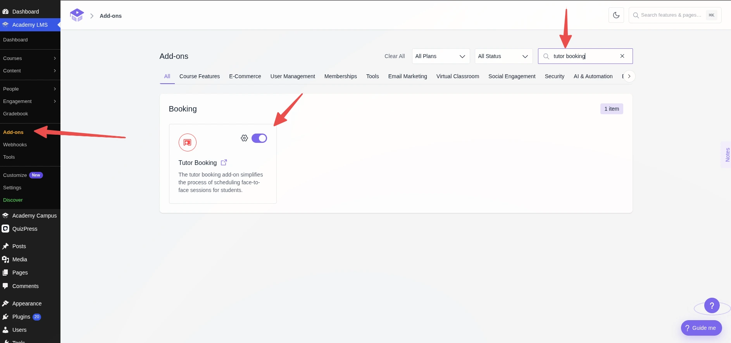The image size is (731, 343).
Task: Expand the People submenu
Action: click(x=30, y=89)
